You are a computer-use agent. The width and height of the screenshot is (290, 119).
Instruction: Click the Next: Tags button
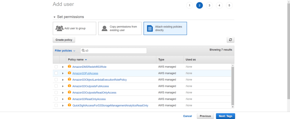225,116
